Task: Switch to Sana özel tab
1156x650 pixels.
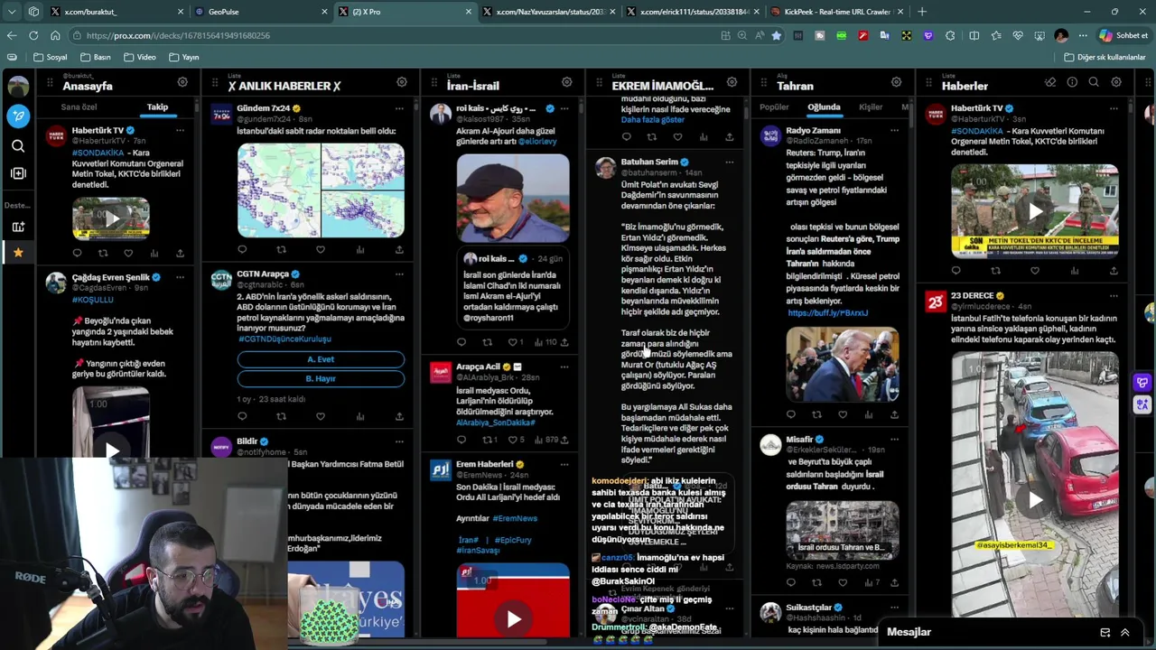Action: (79, 107)
